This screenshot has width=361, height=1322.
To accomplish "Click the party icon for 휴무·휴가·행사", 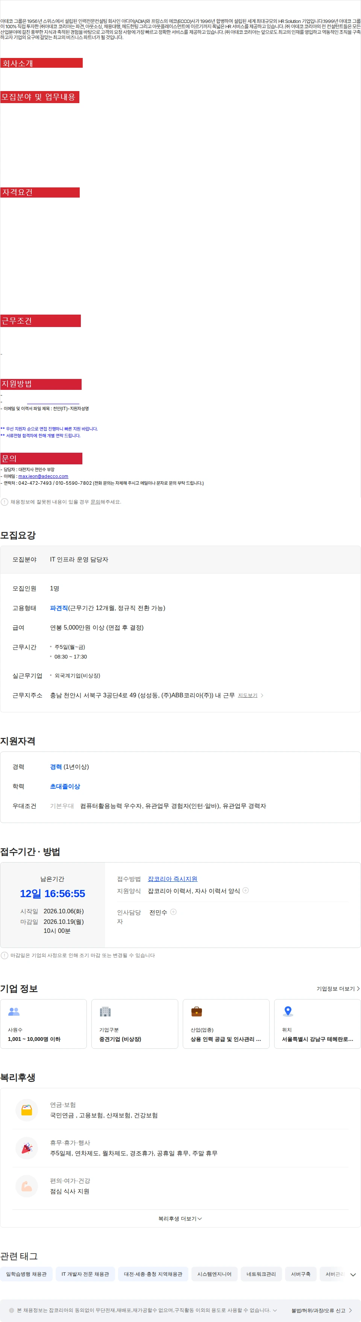I will [x=27, y=1149].
